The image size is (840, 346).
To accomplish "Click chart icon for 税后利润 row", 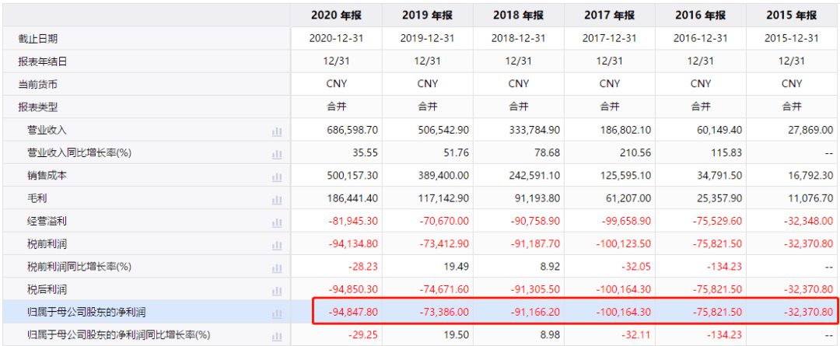I will click(x=276, y=291).
